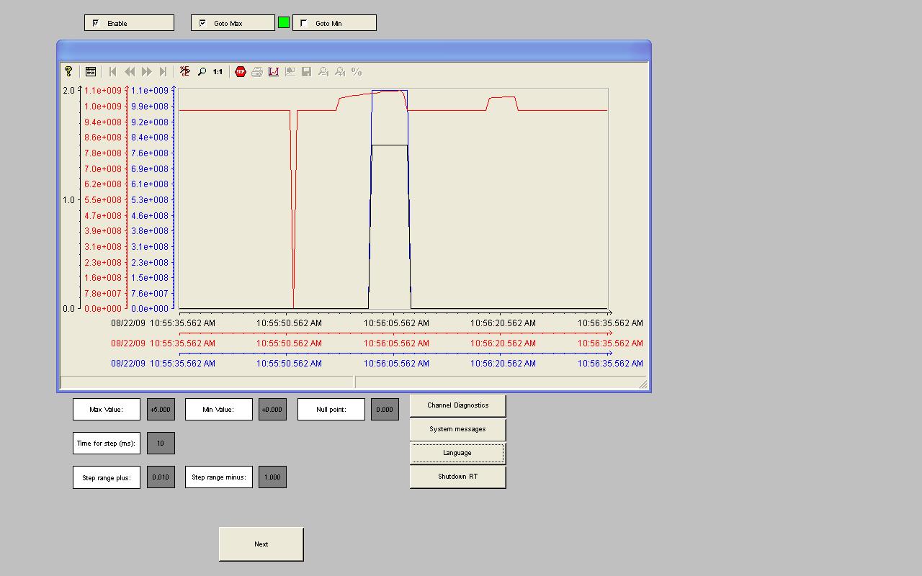This screenshot has height=576, width=922.
Task: Click the ruler/axis scaling icon
Action: [x=185, y=72]
